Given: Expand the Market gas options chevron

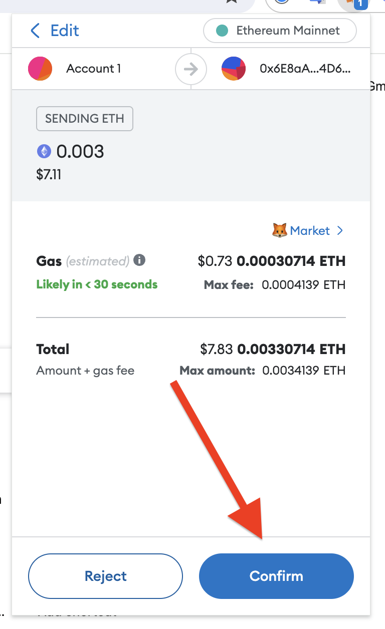Looking at the screenshot, I should pos(340,230).
